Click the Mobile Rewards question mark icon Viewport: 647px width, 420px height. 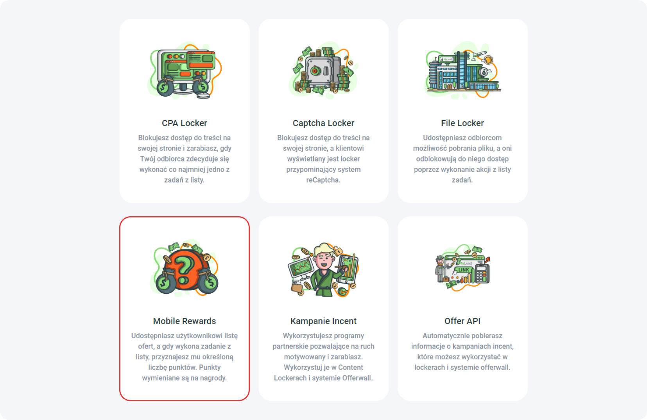185,268
